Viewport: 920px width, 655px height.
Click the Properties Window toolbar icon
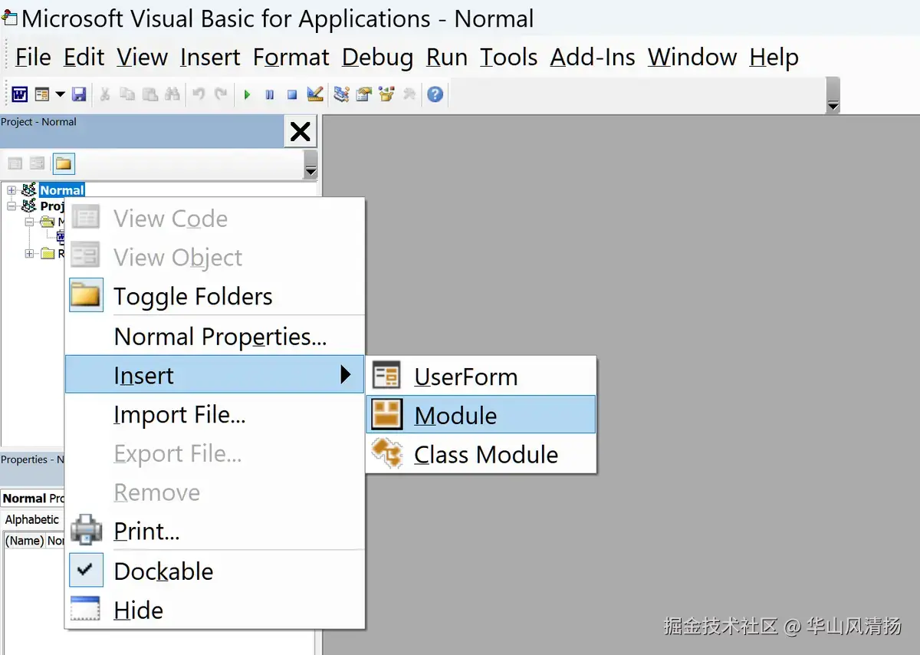(x=363, y=94)
